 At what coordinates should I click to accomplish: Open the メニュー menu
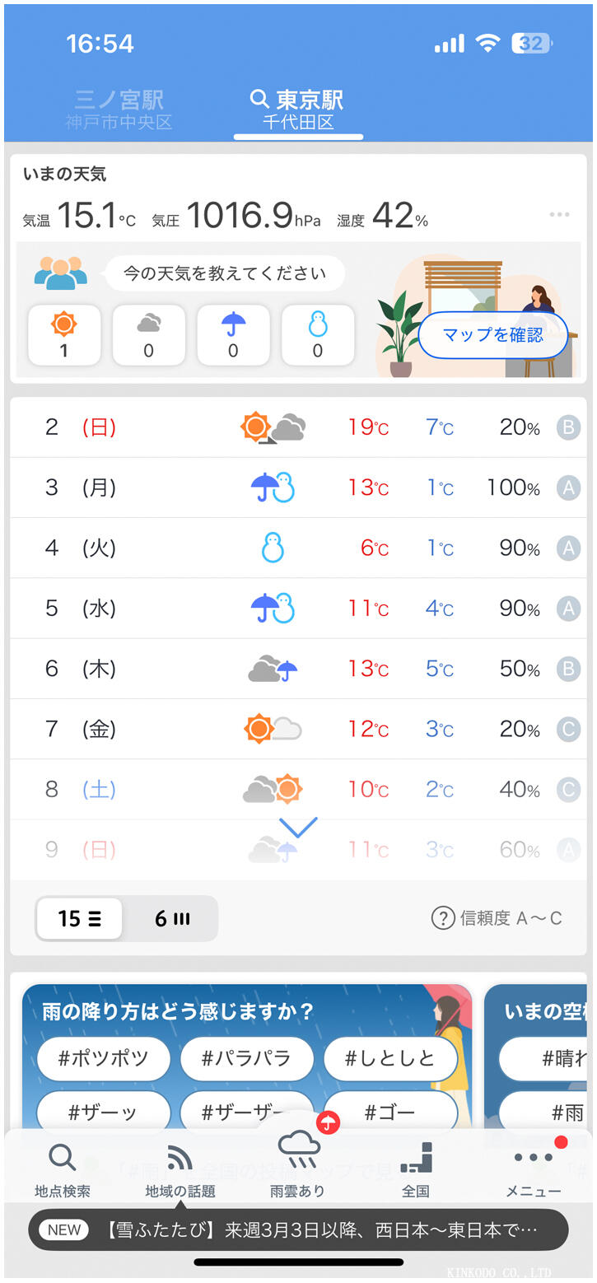pyautogui.click(x=534, y=1170)
